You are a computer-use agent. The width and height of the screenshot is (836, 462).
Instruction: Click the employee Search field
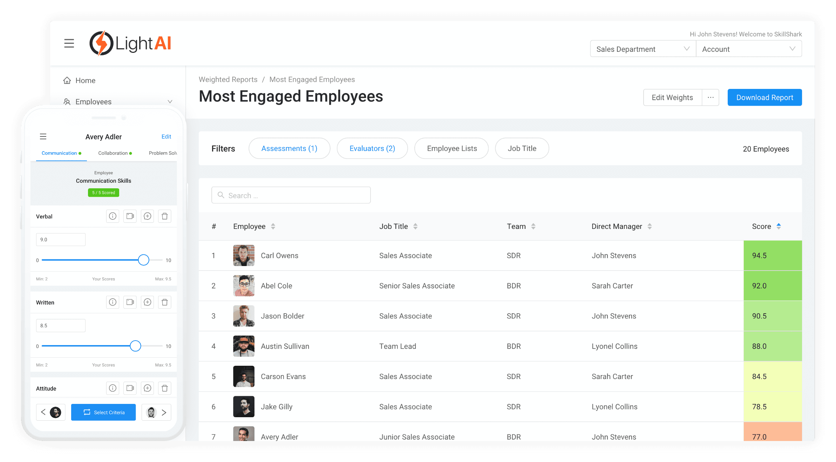point(291,195)
